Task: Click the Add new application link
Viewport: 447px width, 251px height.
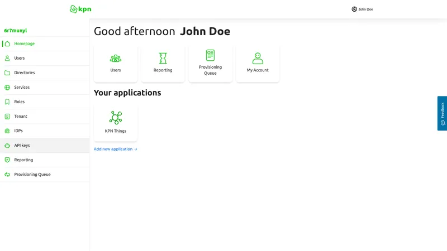Action: click(x=116, y=149)
